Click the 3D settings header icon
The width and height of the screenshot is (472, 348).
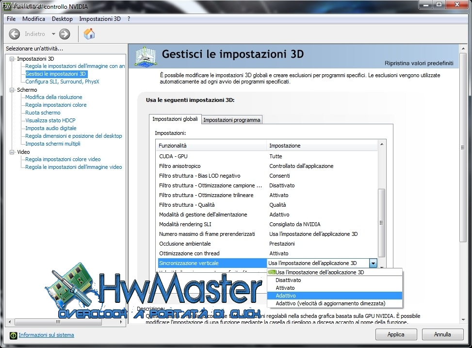tap(146, 56)
